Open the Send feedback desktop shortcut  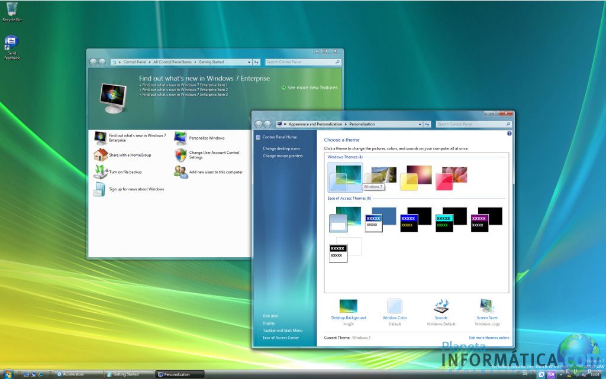pos(12,47)
